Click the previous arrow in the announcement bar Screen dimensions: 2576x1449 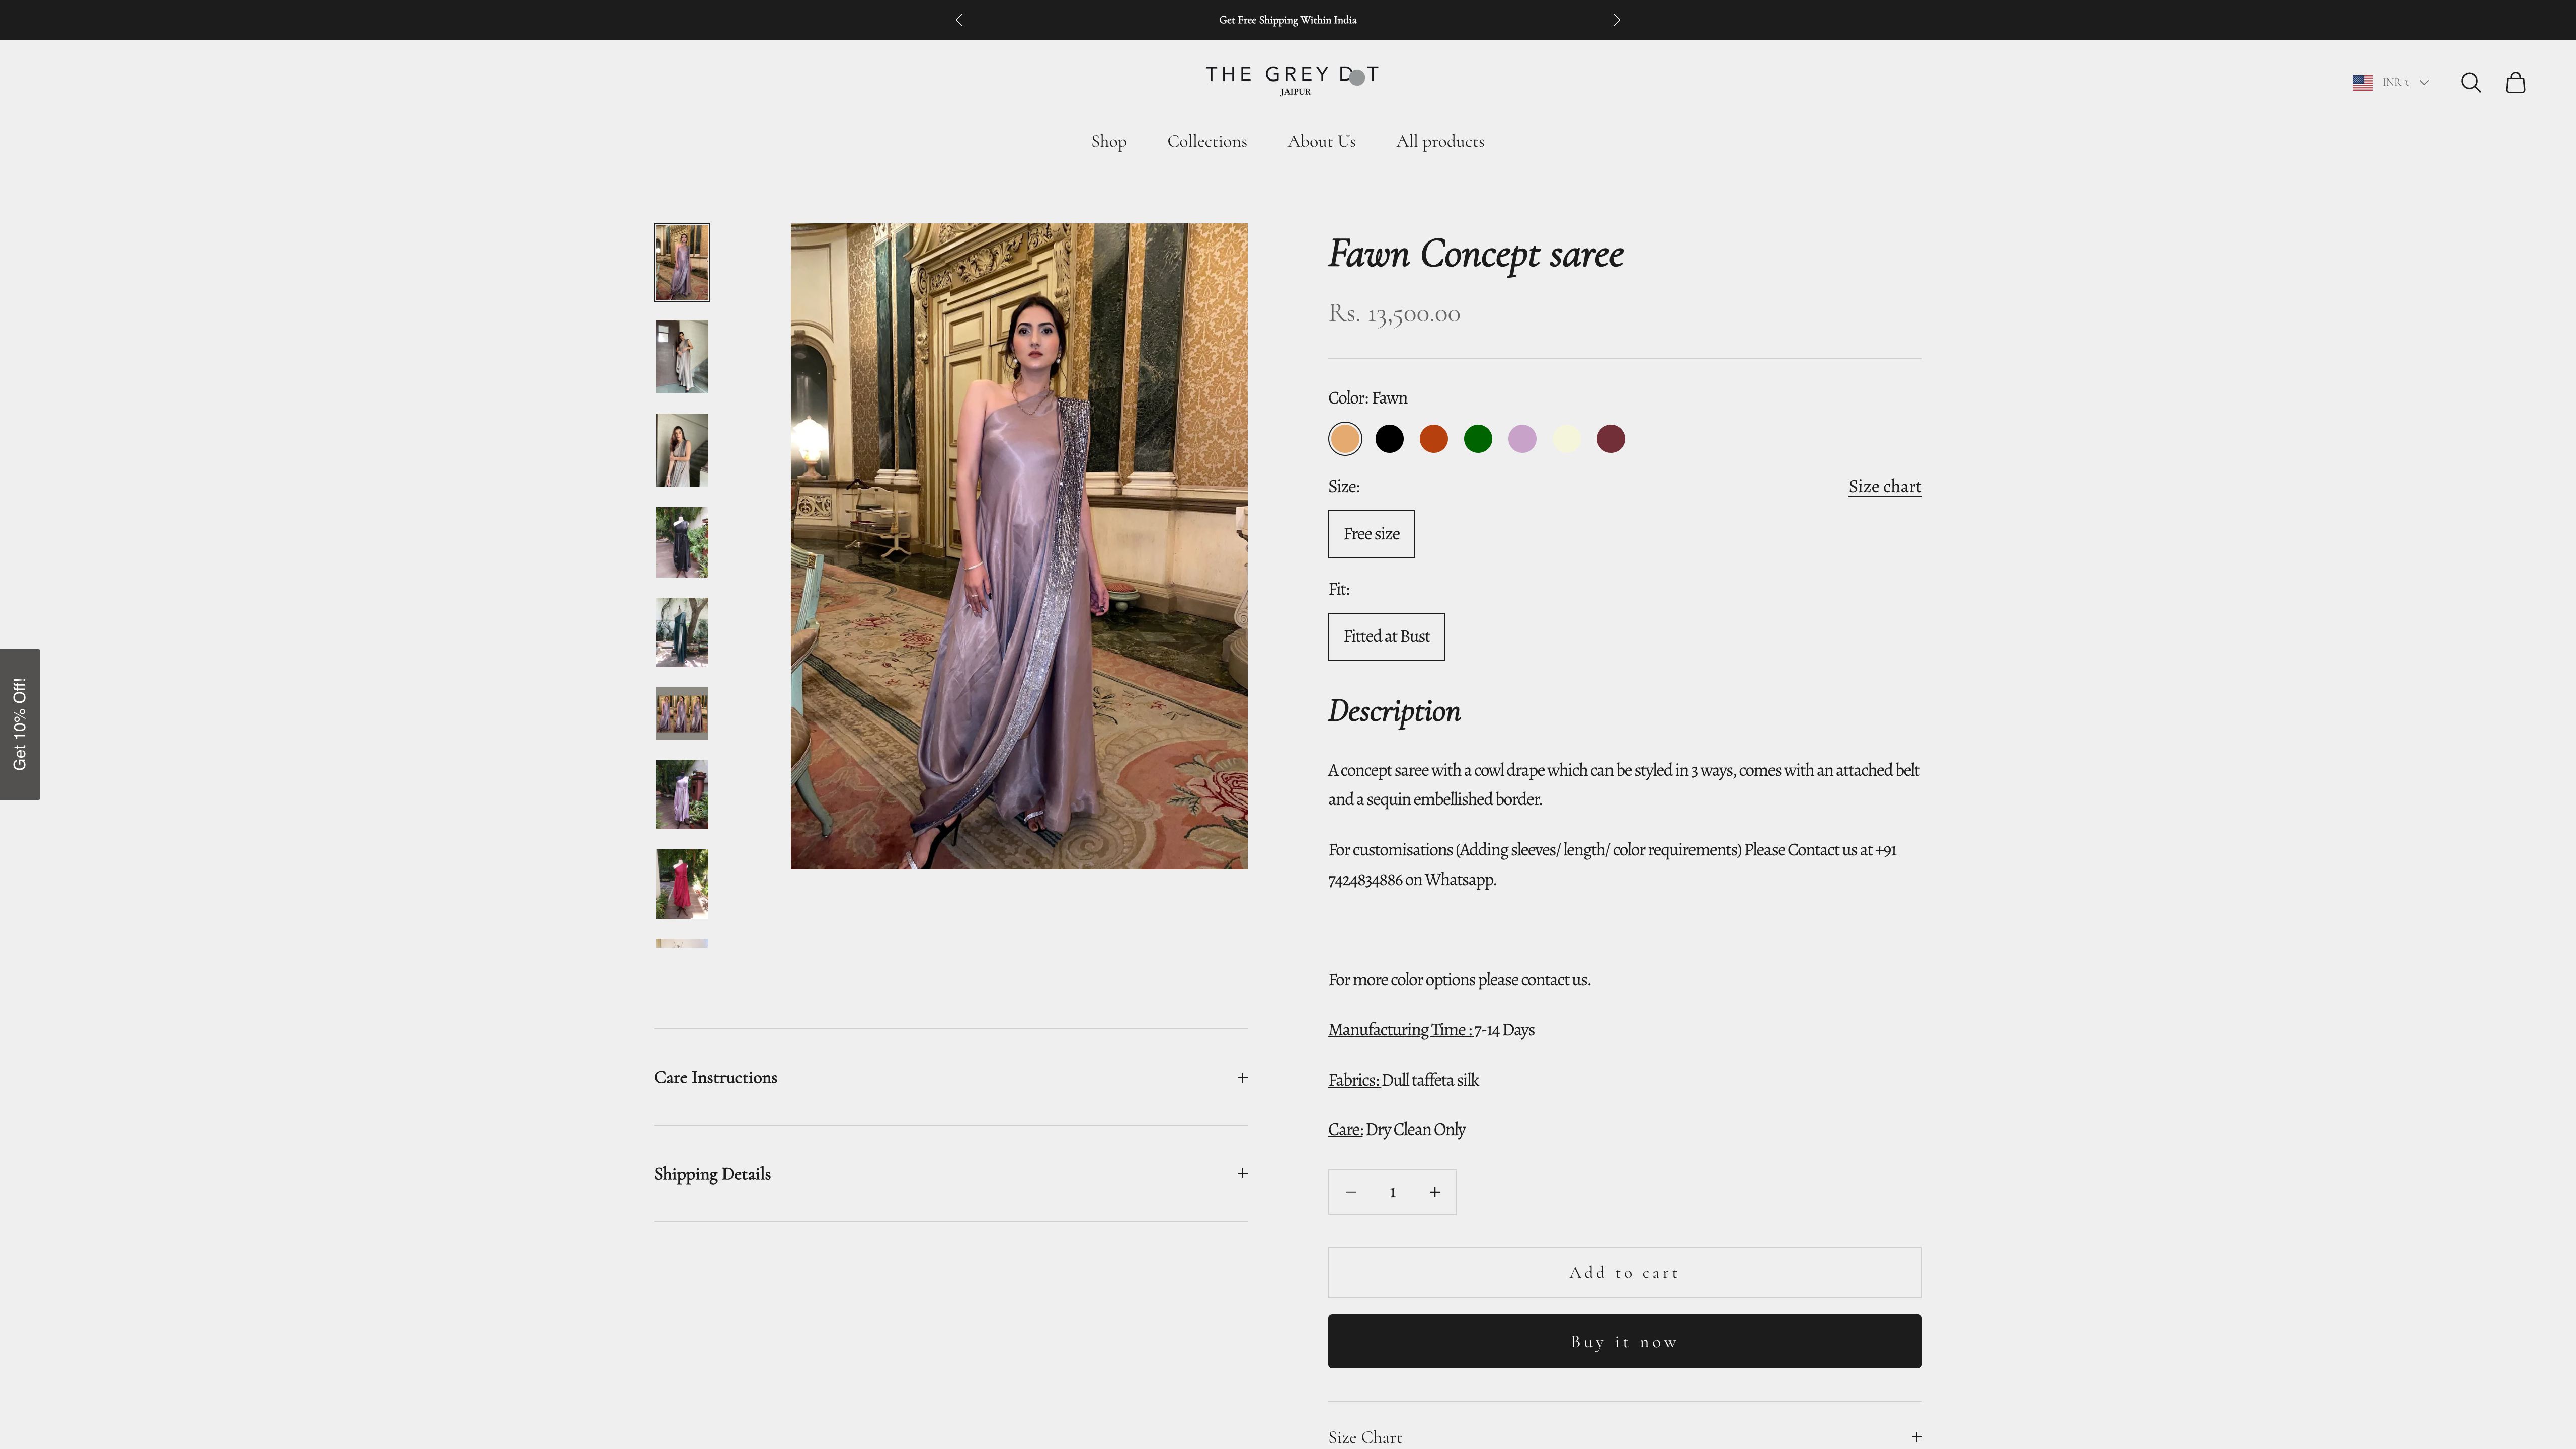pos(959,19)
